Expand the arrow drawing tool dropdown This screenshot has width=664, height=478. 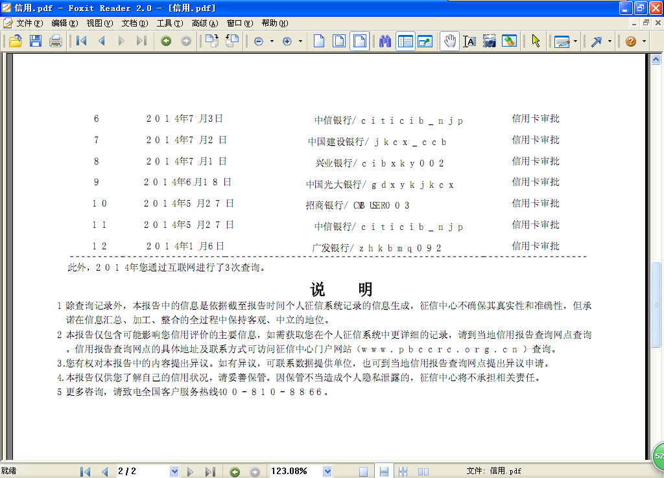pyautogui.click(x=610, y=41)
